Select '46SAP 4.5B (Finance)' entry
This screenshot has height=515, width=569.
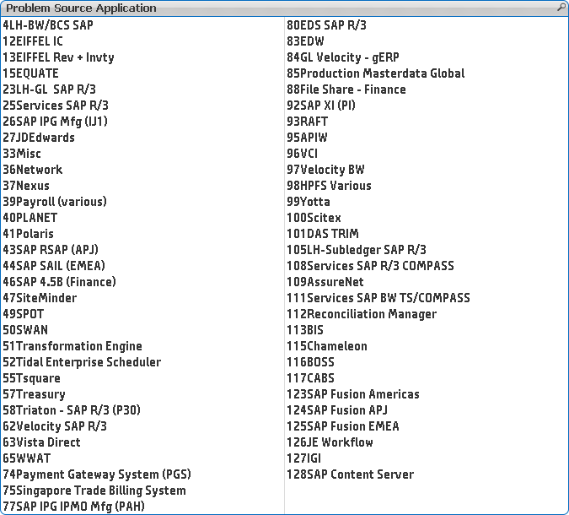point(142,282)
